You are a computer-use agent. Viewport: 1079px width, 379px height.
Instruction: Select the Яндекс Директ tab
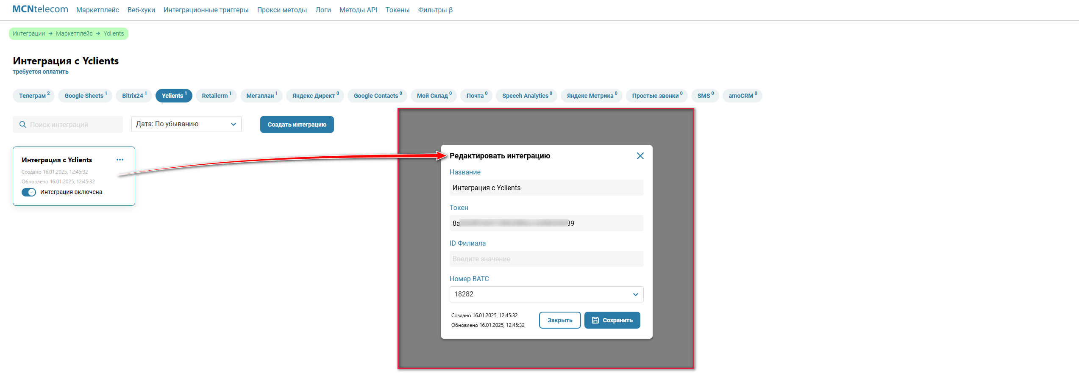(x=315, y=96)
